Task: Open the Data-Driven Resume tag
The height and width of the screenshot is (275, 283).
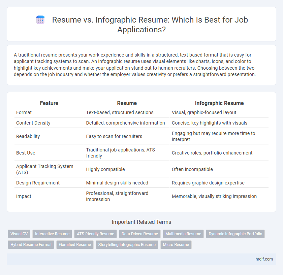Action: tap(140, 234)
